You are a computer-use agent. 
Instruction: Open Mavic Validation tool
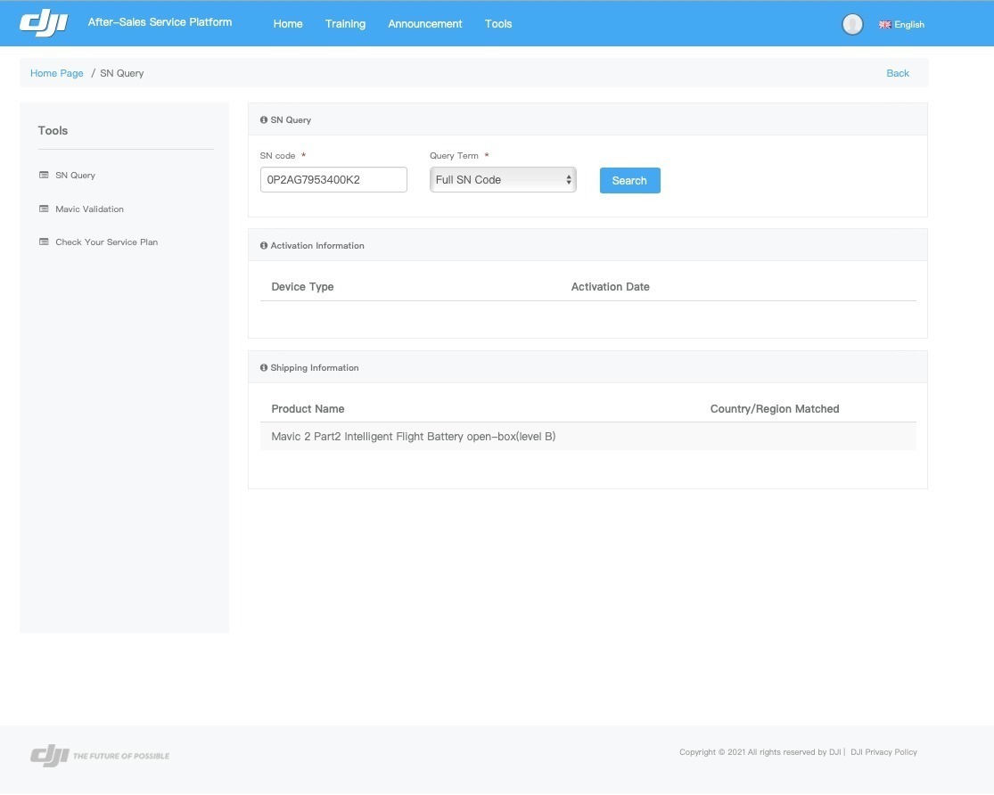click(x=89, y=209)
